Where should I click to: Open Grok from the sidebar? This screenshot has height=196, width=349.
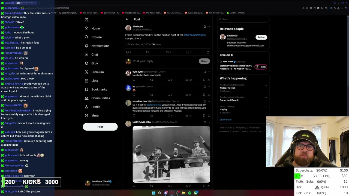tap(91, 63)
